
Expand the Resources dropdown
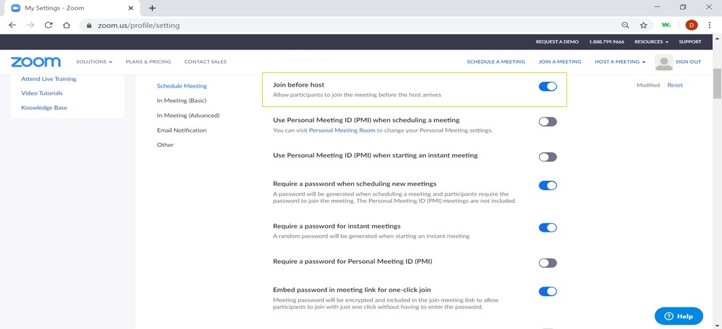[651, 42]
